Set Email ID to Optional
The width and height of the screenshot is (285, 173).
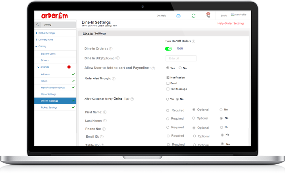tap(194, 136)
